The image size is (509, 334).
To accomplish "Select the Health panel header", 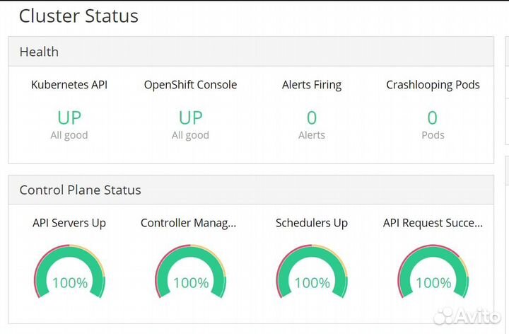I will coord(39,52).
